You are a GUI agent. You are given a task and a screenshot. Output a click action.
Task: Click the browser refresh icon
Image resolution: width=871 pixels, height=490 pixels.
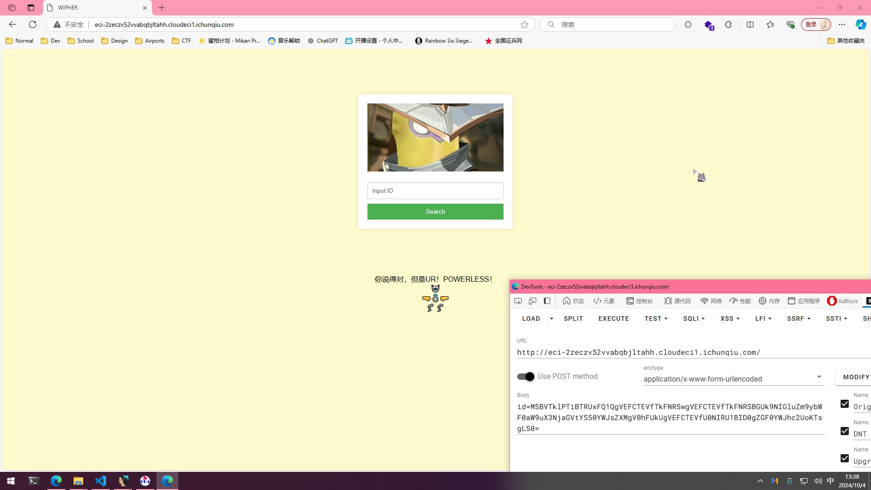click(33, 24)
